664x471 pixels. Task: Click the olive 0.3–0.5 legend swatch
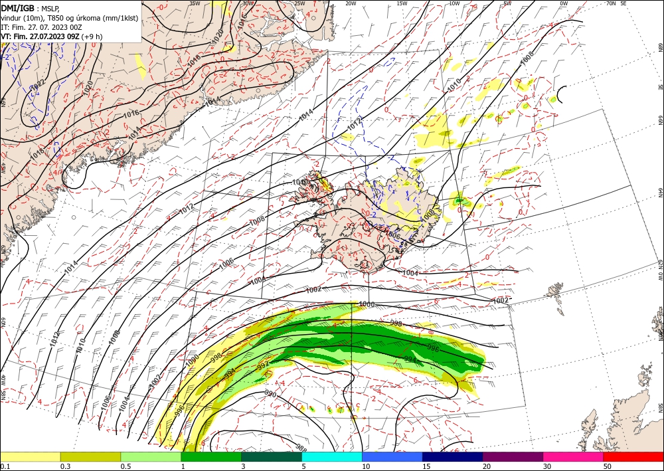click(x=90, y=456)
